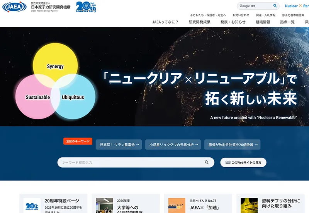Open the 研究開発成果 menu

[x=199, y=22]
